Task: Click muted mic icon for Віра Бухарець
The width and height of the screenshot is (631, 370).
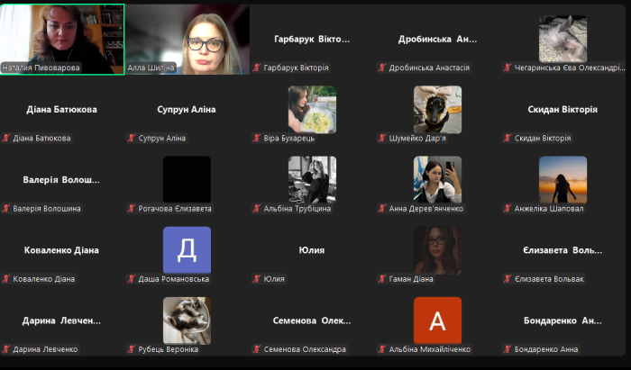Action: pyautogui.click(x=257, y=138)
